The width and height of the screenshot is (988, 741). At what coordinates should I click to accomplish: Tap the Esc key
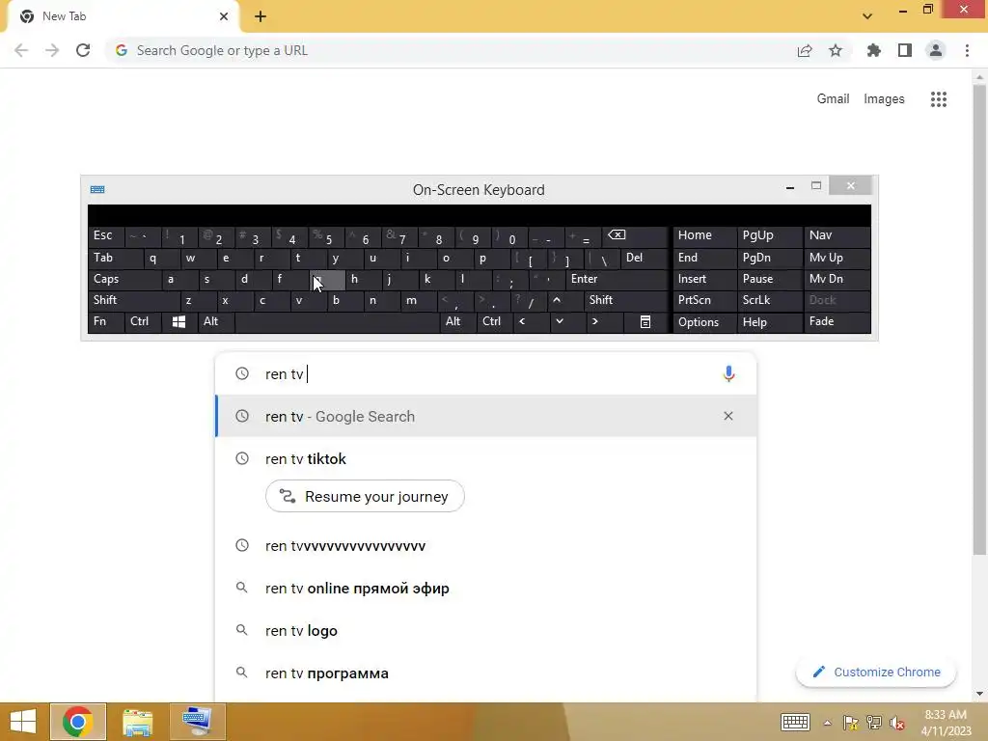(x=106, y=235)
